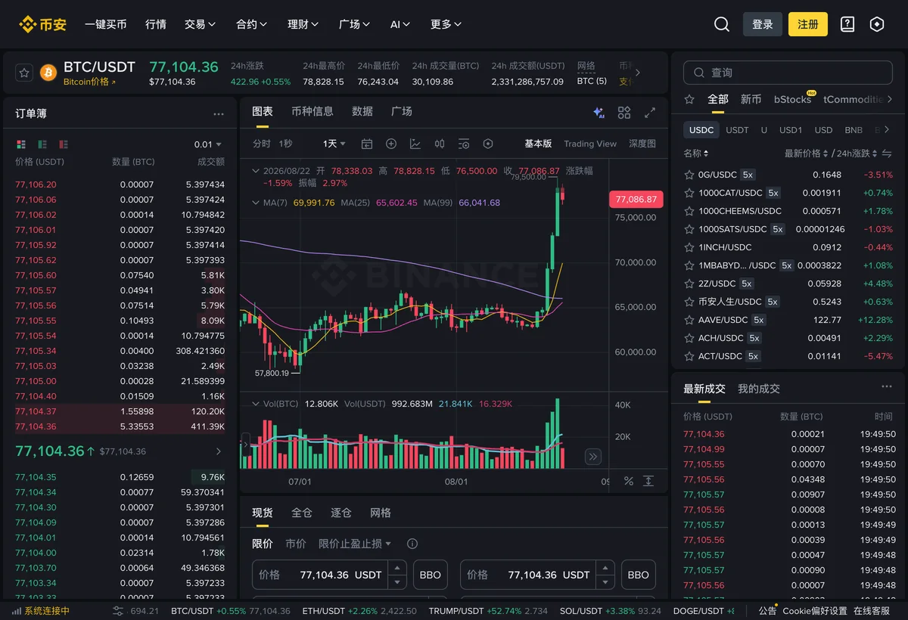908x620 pixels.
Task: Click the star favorites filter in market list
Action: [689, 99]
